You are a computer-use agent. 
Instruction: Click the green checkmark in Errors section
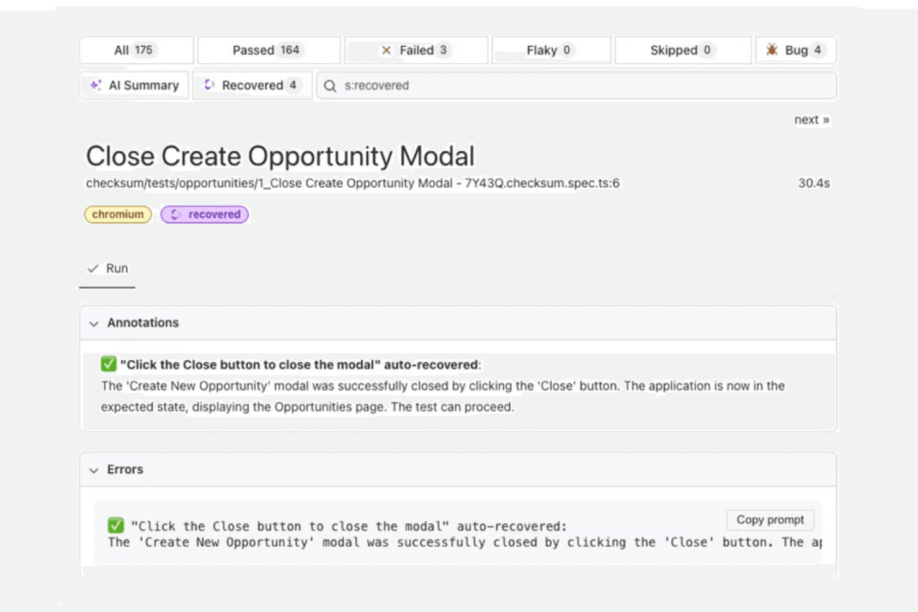[x=116, y=525]
